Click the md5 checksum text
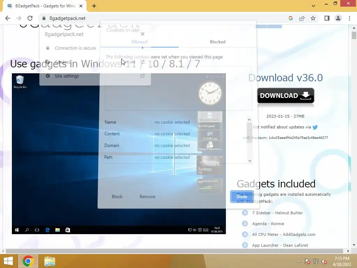The width and height of the screenshot is (357, 268). (x=286, y=137)
